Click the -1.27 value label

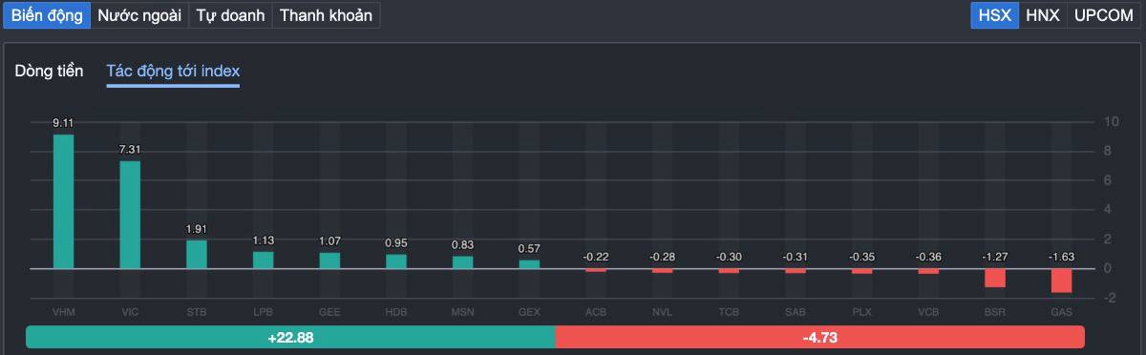point(995,257)
